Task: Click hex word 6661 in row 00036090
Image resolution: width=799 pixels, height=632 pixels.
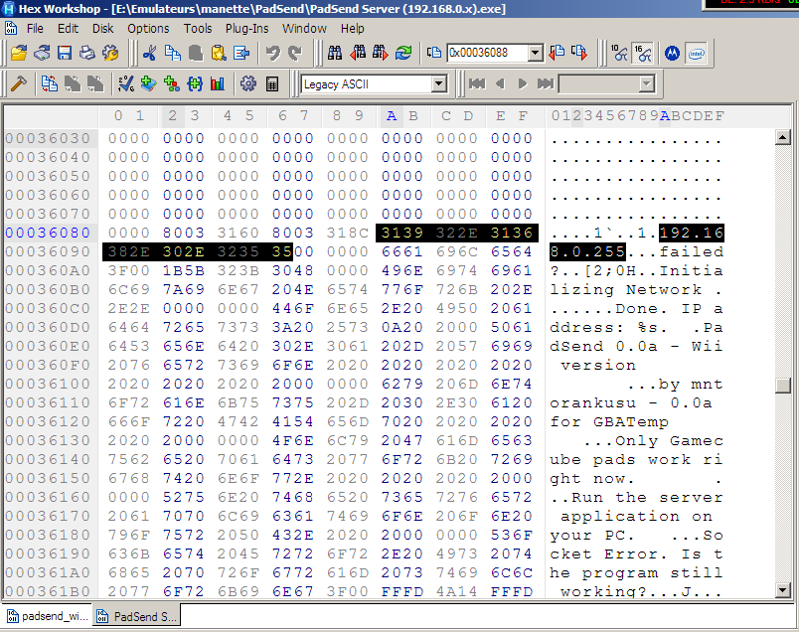Action: click(402, 251)
